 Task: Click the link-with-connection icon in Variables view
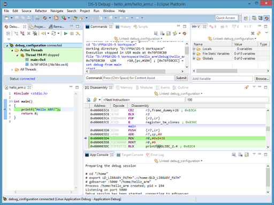tap(258, 33)
